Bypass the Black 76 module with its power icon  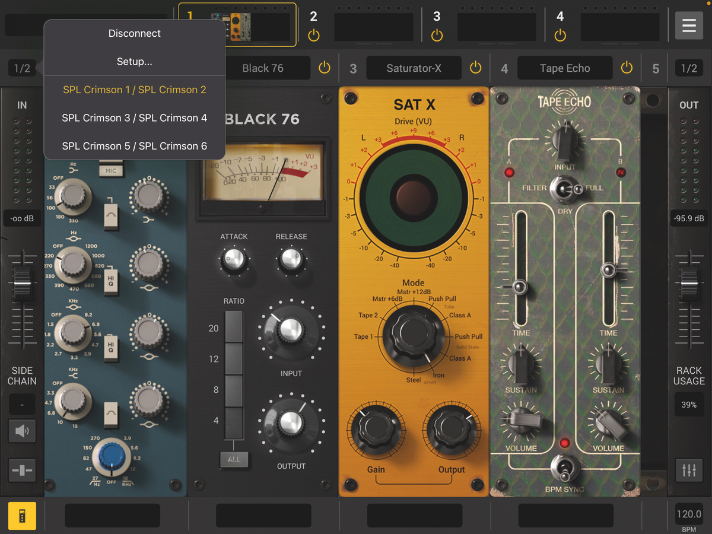click(x=324, y=68)
